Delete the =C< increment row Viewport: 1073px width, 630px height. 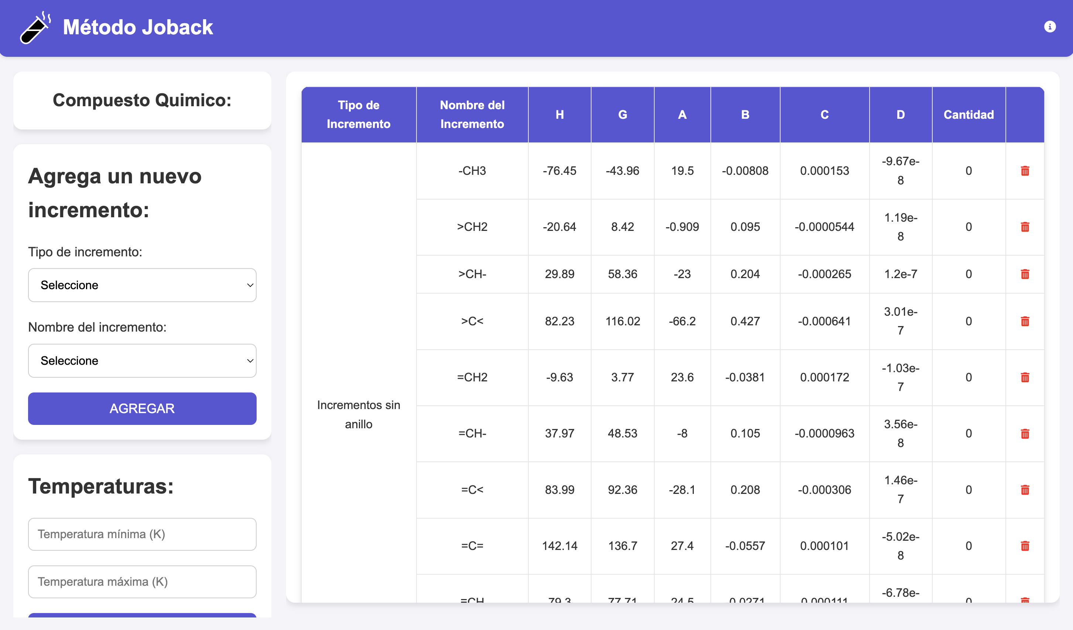pyautogui.click(x=1025, y=489)
